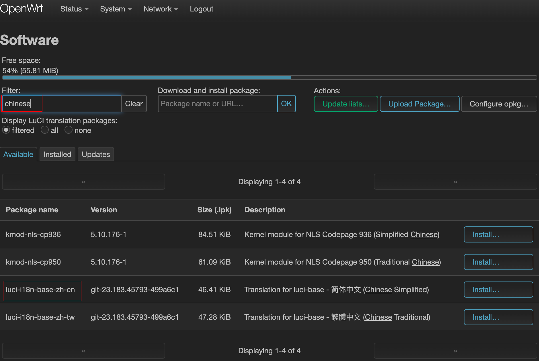Switch to the Available tab
Screen dimensions: 539x361
pos(18,154)
